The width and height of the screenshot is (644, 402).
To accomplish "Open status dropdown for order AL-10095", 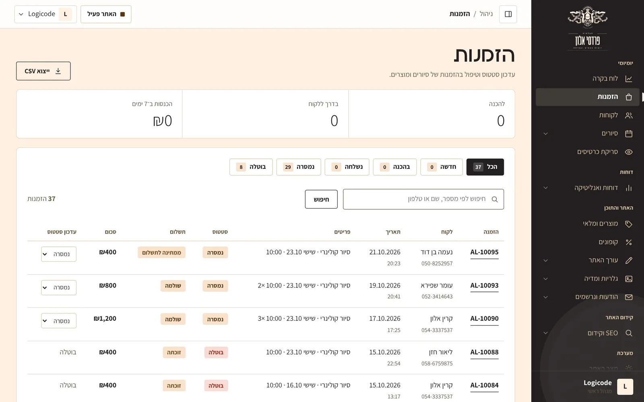I will (x=59, y=254).
